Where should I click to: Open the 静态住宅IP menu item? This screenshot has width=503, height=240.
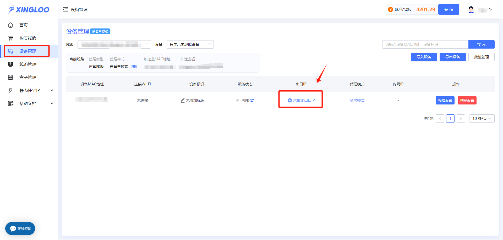click(29, 90)
